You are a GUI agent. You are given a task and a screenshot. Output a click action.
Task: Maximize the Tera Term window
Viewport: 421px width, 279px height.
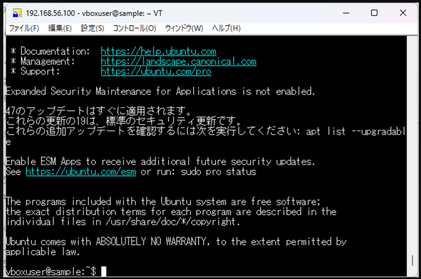coord(374,13)
